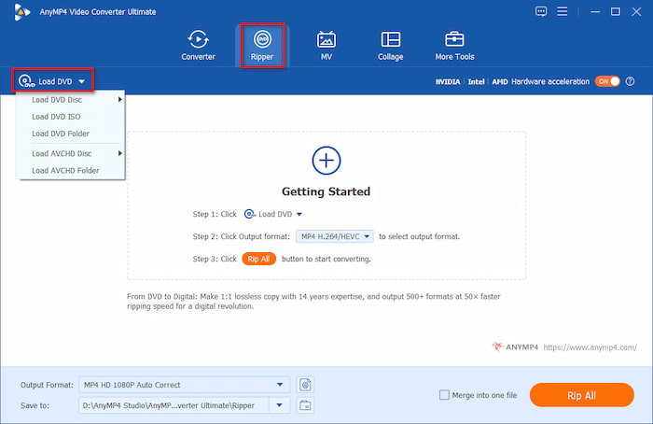Click the AMD label
This screenshot has height=424, width=653.
500,81
